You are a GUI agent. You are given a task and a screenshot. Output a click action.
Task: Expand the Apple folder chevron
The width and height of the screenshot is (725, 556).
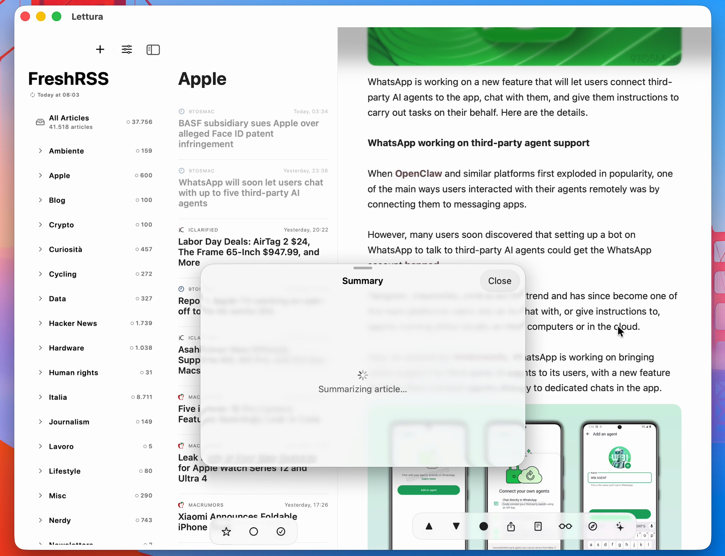(41, 175)
